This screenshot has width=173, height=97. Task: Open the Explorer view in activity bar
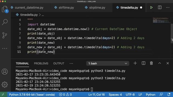tap(5, 9)
